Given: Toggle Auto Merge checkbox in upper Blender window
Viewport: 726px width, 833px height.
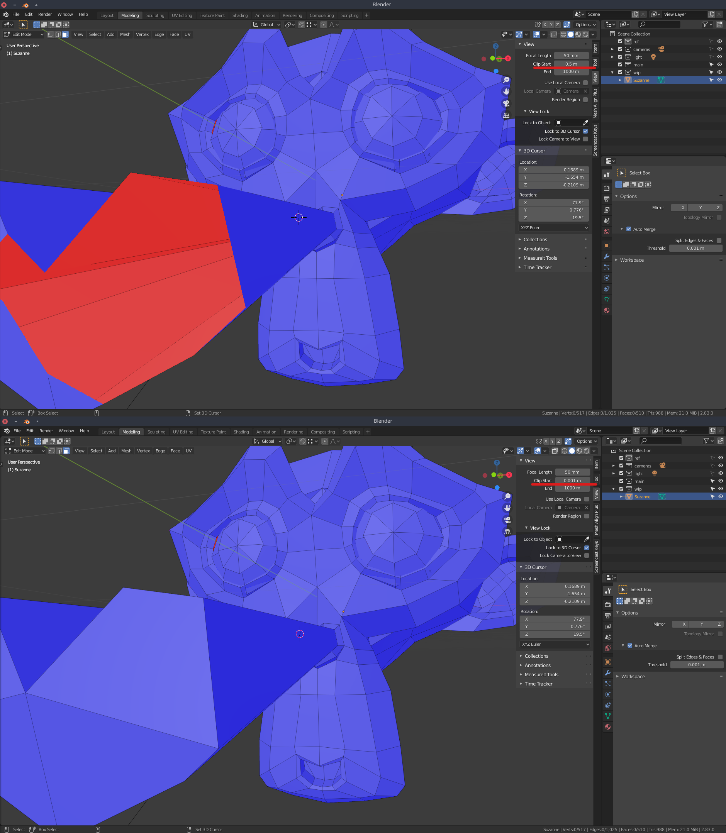Looking at the screenshot, I should (629, 229).
